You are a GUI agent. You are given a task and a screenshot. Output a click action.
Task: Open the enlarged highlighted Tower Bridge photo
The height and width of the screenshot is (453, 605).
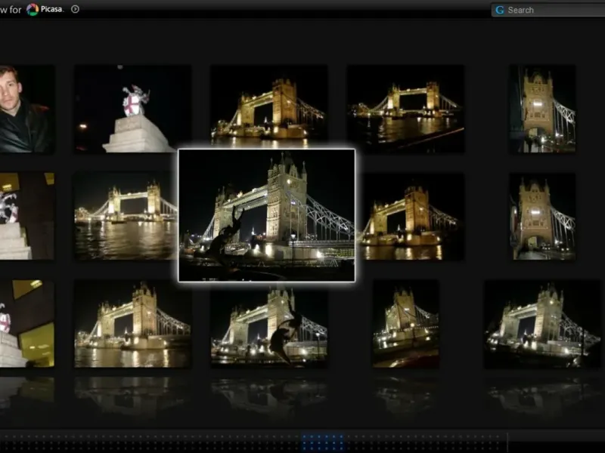(x=267, y=215)
